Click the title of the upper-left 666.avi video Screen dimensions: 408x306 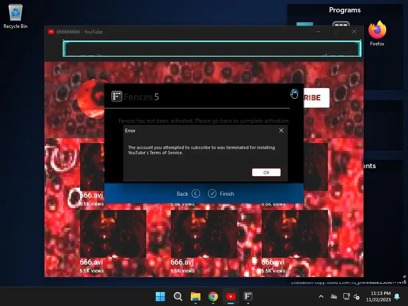click(91, 195)
